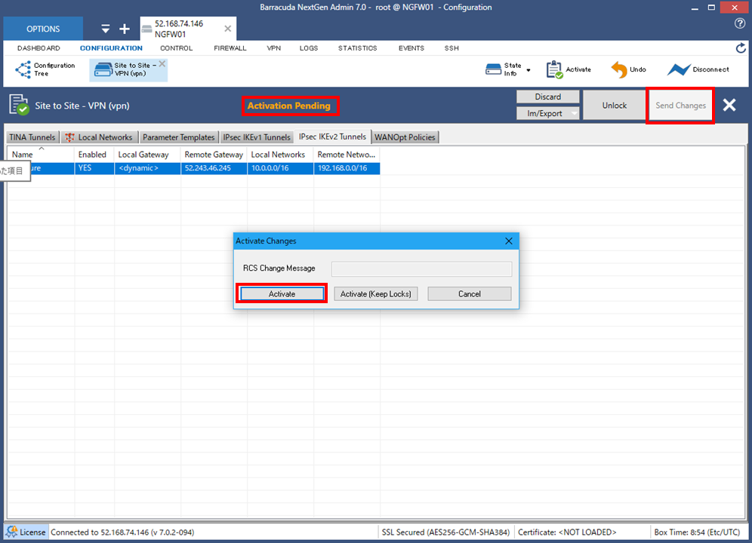Switch to the Local Networks tab
This screenshot has height=543, width=752.
tap(100, 137)
